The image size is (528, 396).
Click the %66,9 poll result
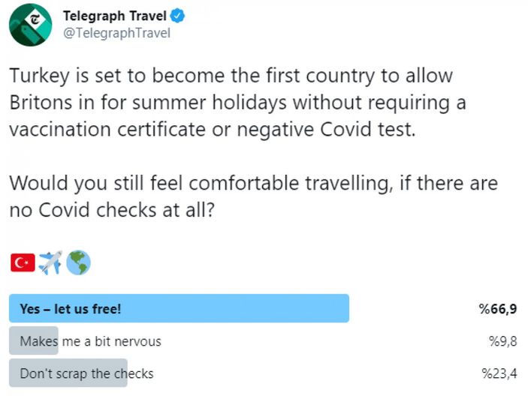(x=498, y=308)
